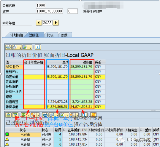Image resolution: width=160 pixels, height=147 pixels.
Task: Click the Sigma icon in the 计划外折旧 column header
Action: click(106, 130)
